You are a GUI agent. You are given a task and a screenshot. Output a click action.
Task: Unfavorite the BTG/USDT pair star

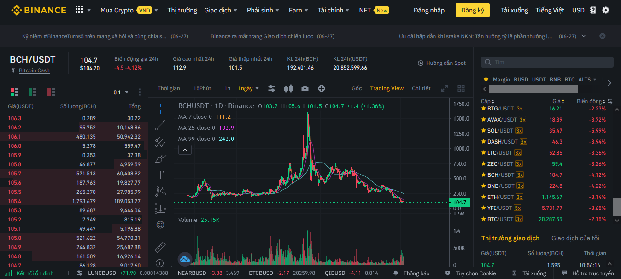click(x=484, y=109)
